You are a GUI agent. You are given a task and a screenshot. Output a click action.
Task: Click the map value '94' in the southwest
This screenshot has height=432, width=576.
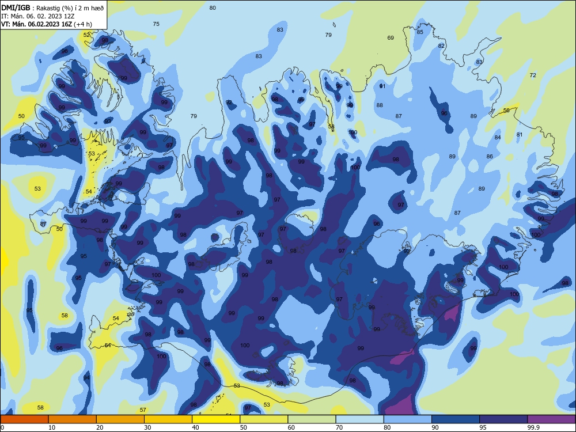tap(86, 378)
